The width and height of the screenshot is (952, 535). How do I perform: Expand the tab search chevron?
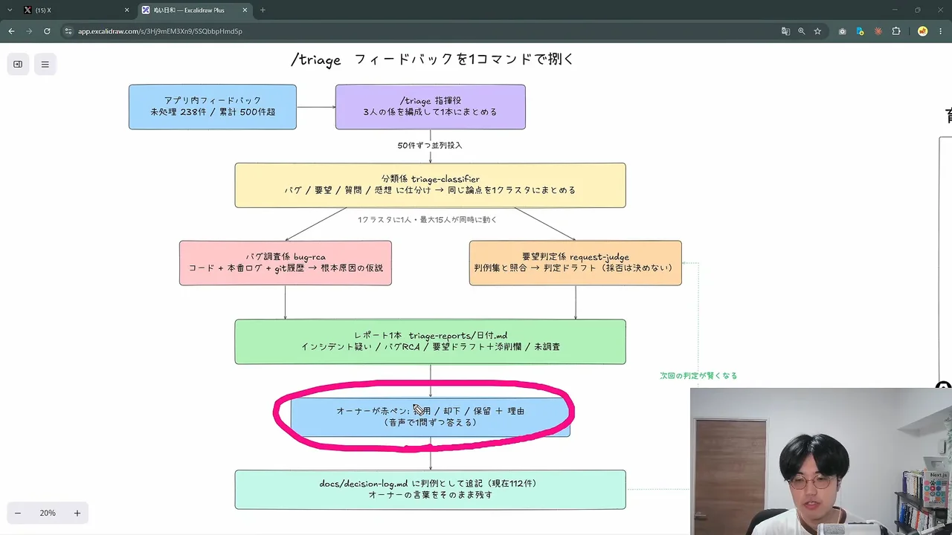click(10, 10)
